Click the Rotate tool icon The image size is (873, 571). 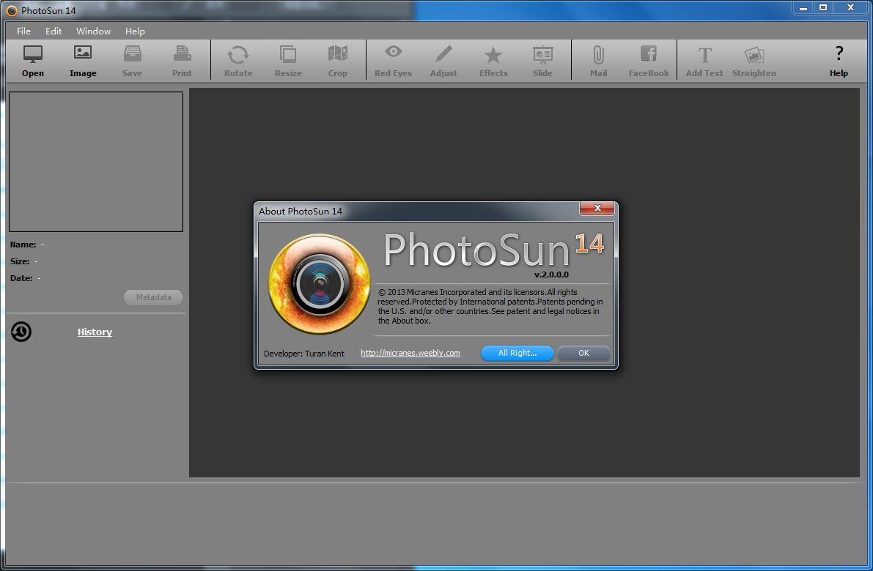click(x=238, y=55)
